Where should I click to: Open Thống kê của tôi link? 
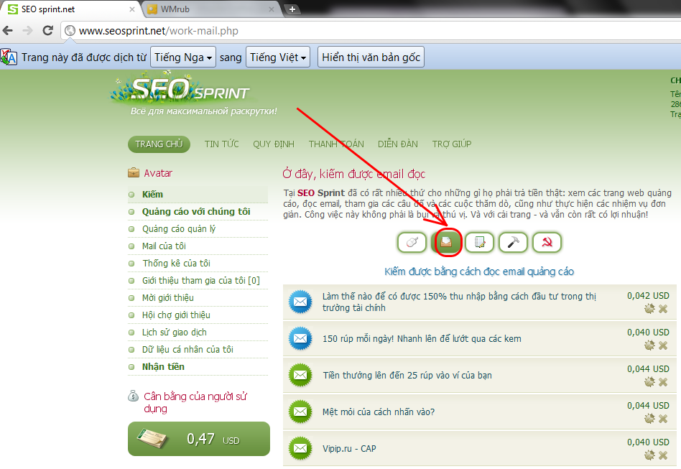176,263
